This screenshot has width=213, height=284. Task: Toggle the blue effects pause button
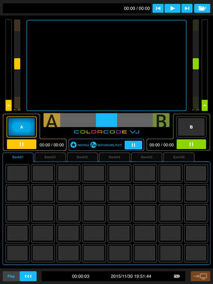click(133, 145)
